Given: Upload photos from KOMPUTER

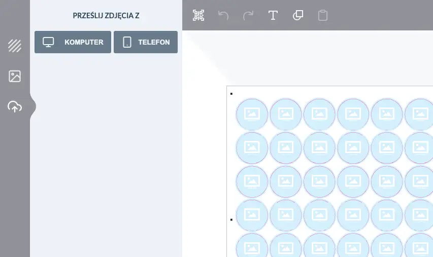Looking at the screenshot, I should tap(73, 42).
